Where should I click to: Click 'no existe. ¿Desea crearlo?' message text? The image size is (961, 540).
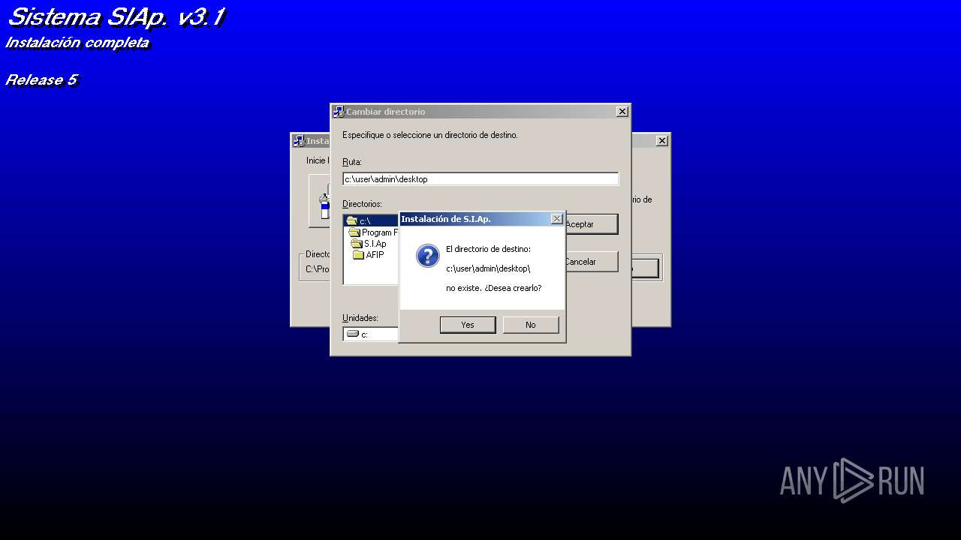tap(494, 288)
